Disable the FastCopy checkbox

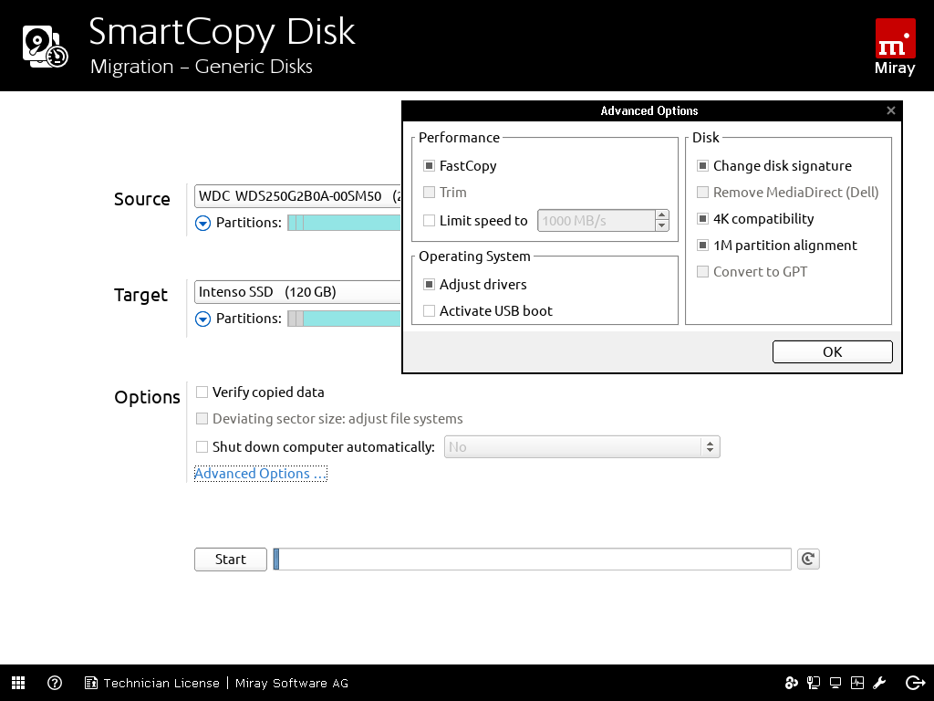point(430,166)
